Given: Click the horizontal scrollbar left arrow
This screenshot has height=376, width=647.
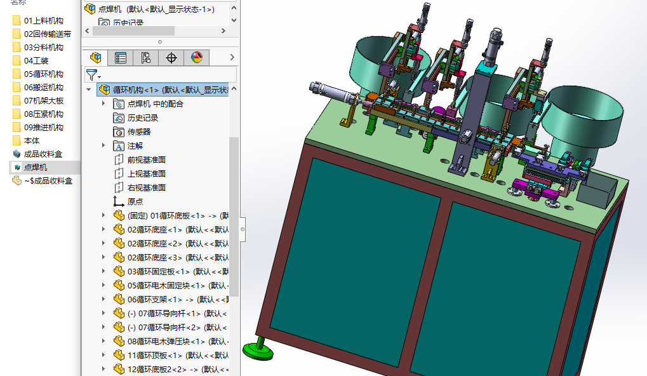Looking at the screenshot, I should pos(87,31).
